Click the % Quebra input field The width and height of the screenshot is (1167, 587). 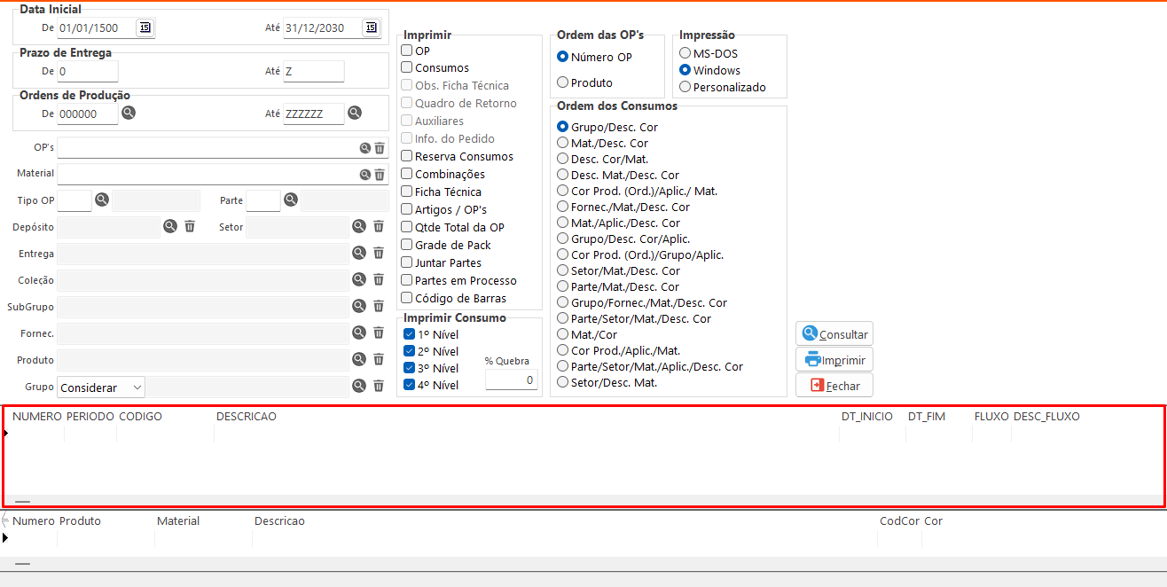[x=511, y=380]
